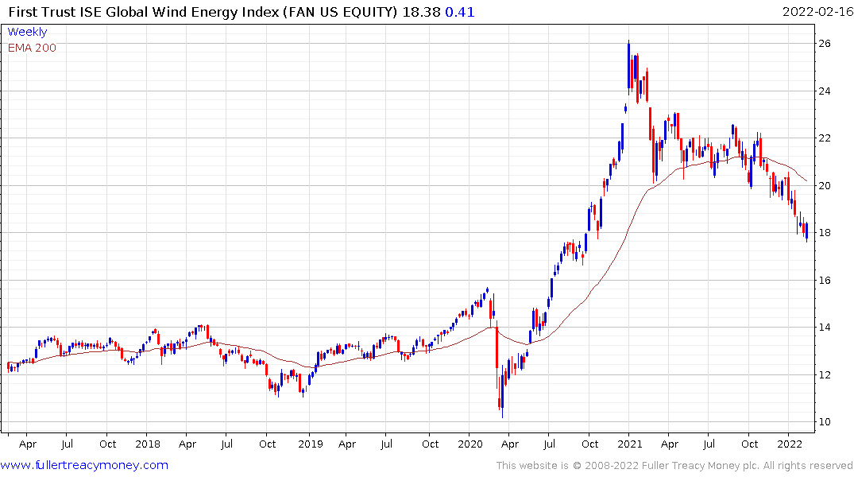854x477 pixels.
Task: Click the 2020 year axis label
Action: click(x=470, y=444)
